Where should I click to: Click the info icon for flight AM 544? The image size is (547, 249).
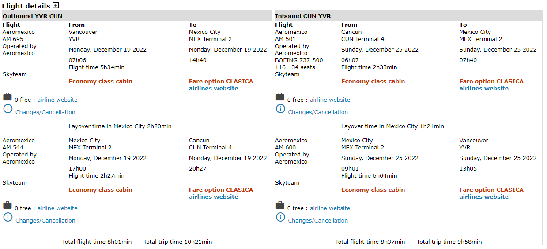(x=8, y=217)
